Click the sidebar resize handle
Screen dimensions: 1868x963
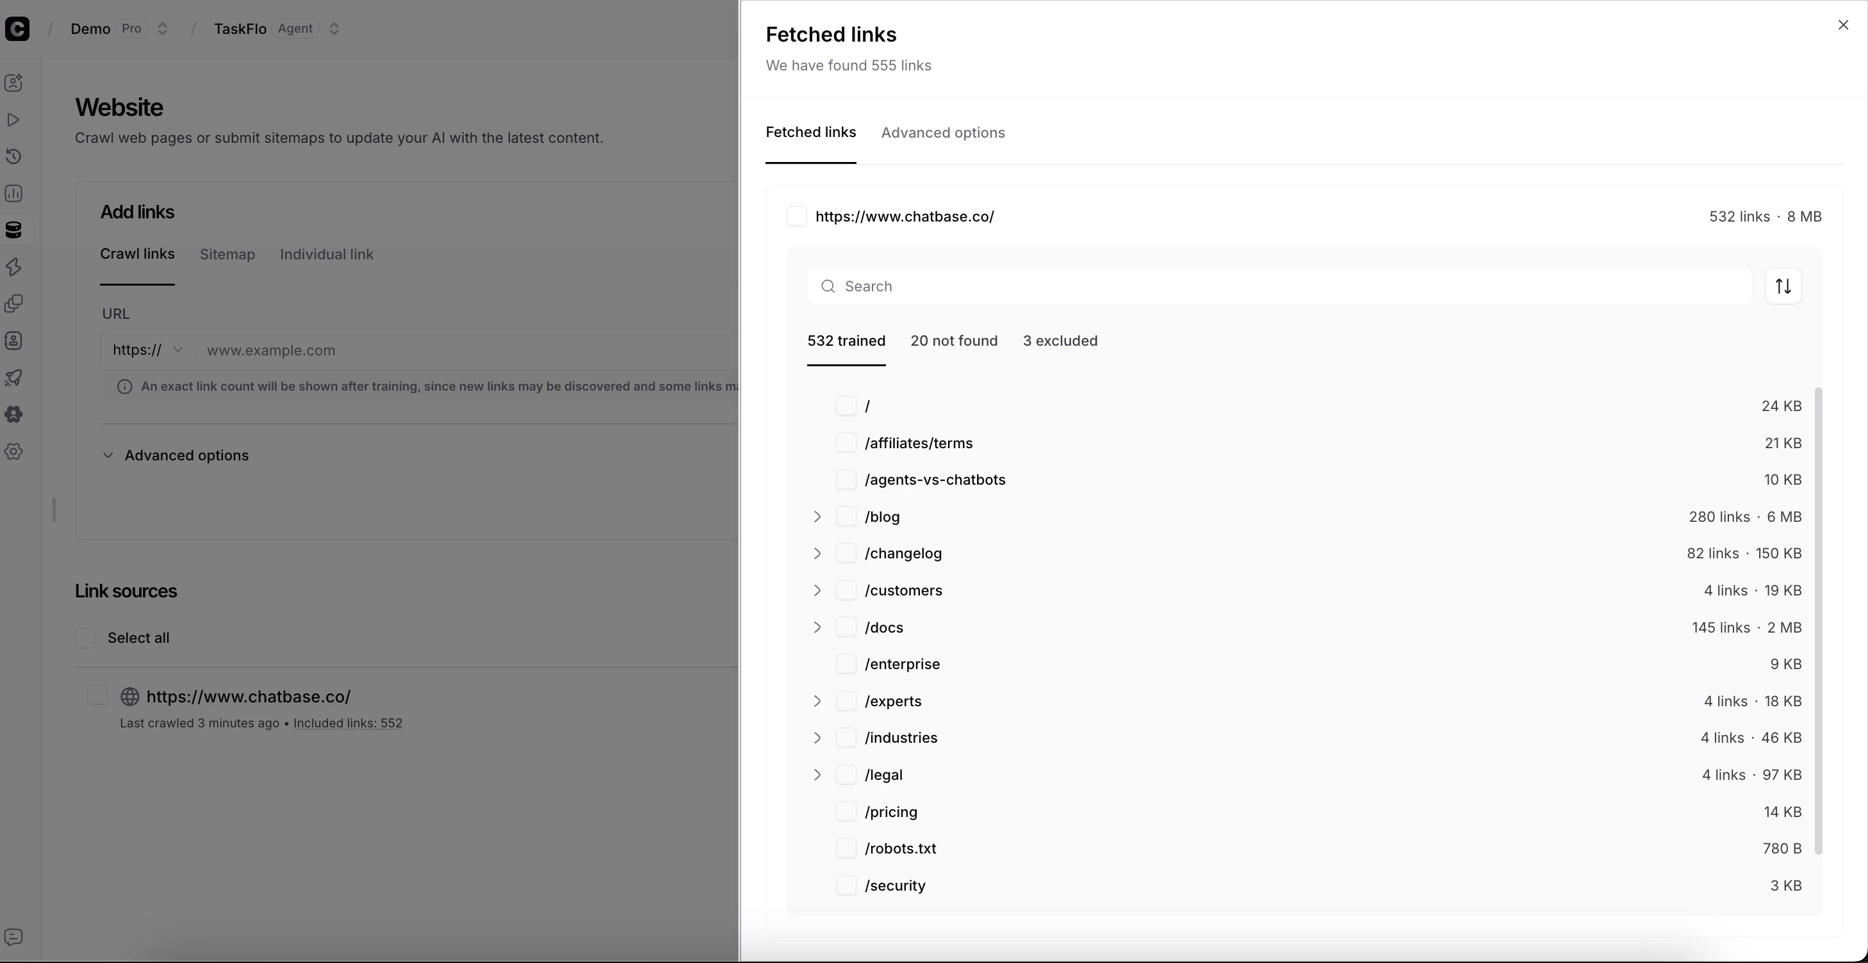54,510
